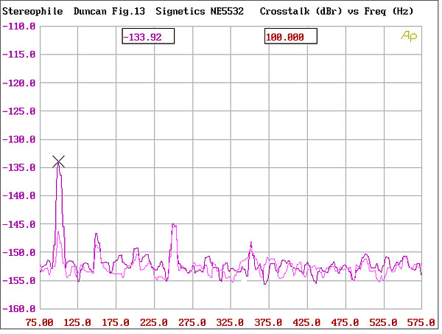Click the 525.0 x-axis label
The width and height of the screenshot is (442, 334).
383,322
